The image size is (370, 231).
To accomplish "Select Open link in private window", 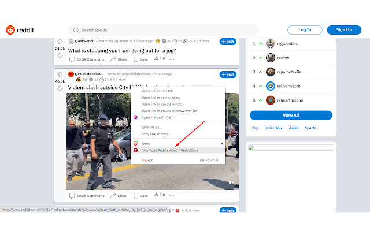I will click(x=178, y=104).
